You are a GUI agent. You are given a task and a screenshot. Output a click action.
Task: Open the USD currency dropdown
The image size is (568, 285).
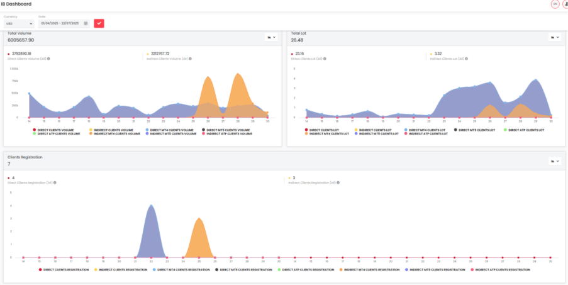coord(18,23)
